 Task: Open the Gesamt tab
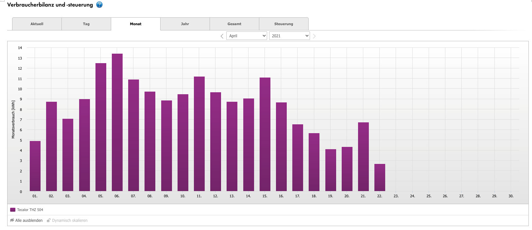tap(234, 24)
